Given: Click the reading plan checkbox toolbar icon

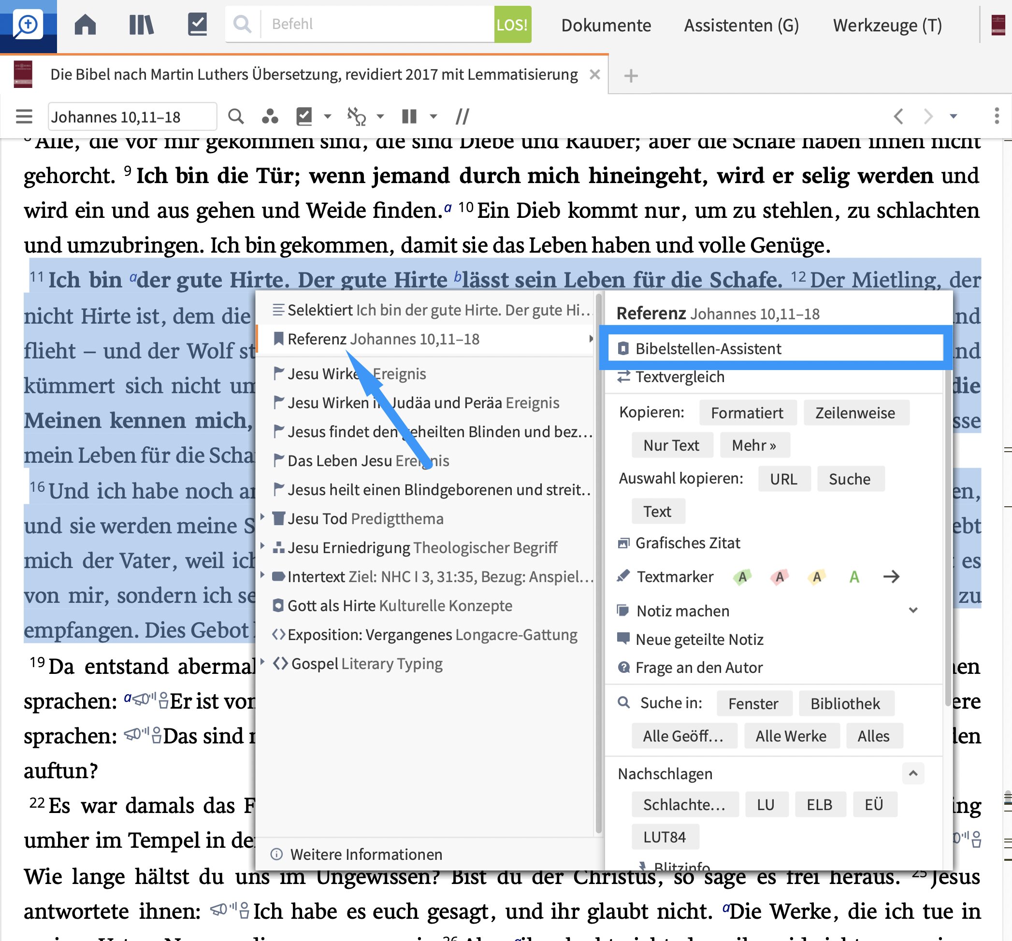Looking at the screenshot, I should [x=304, y=116].
